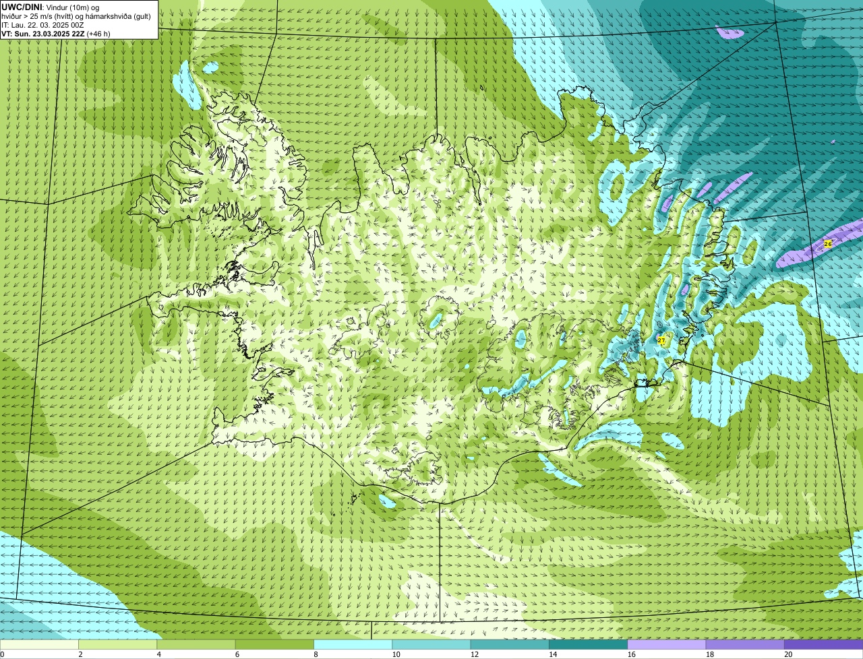Click the legend scale number 12
The image size is (863, 659).
point(475,654)
